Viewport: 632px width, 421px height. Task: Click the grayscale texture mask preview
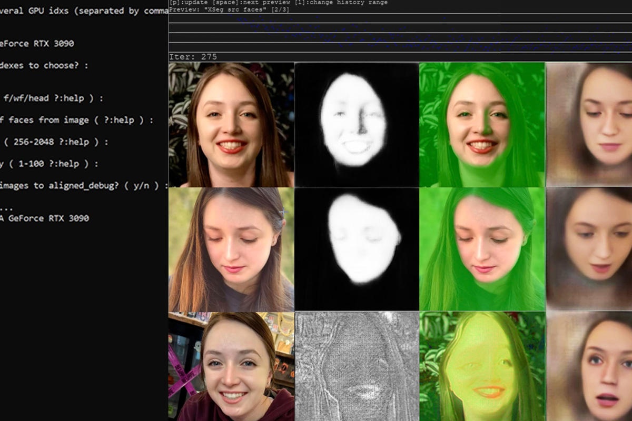point(357,368)
